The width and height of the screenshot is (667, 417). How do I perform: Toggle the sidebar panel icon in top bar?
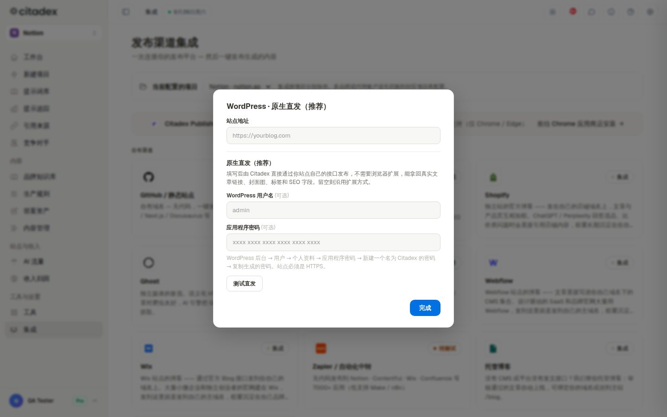(x=126, y=12)
